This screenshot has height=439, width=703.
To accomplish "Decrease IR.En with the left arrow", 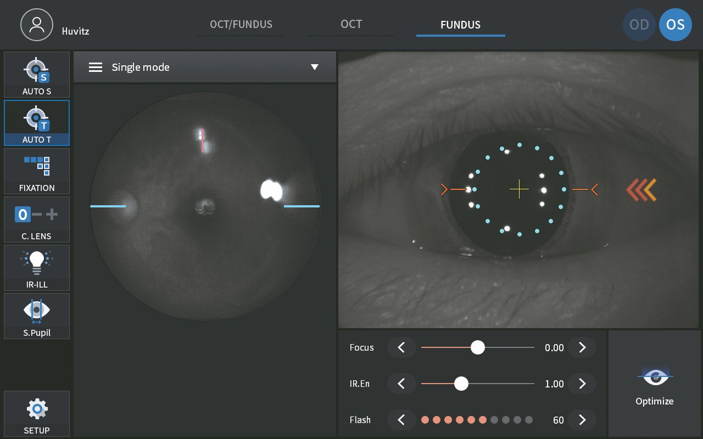I will (x=401, y=384).
